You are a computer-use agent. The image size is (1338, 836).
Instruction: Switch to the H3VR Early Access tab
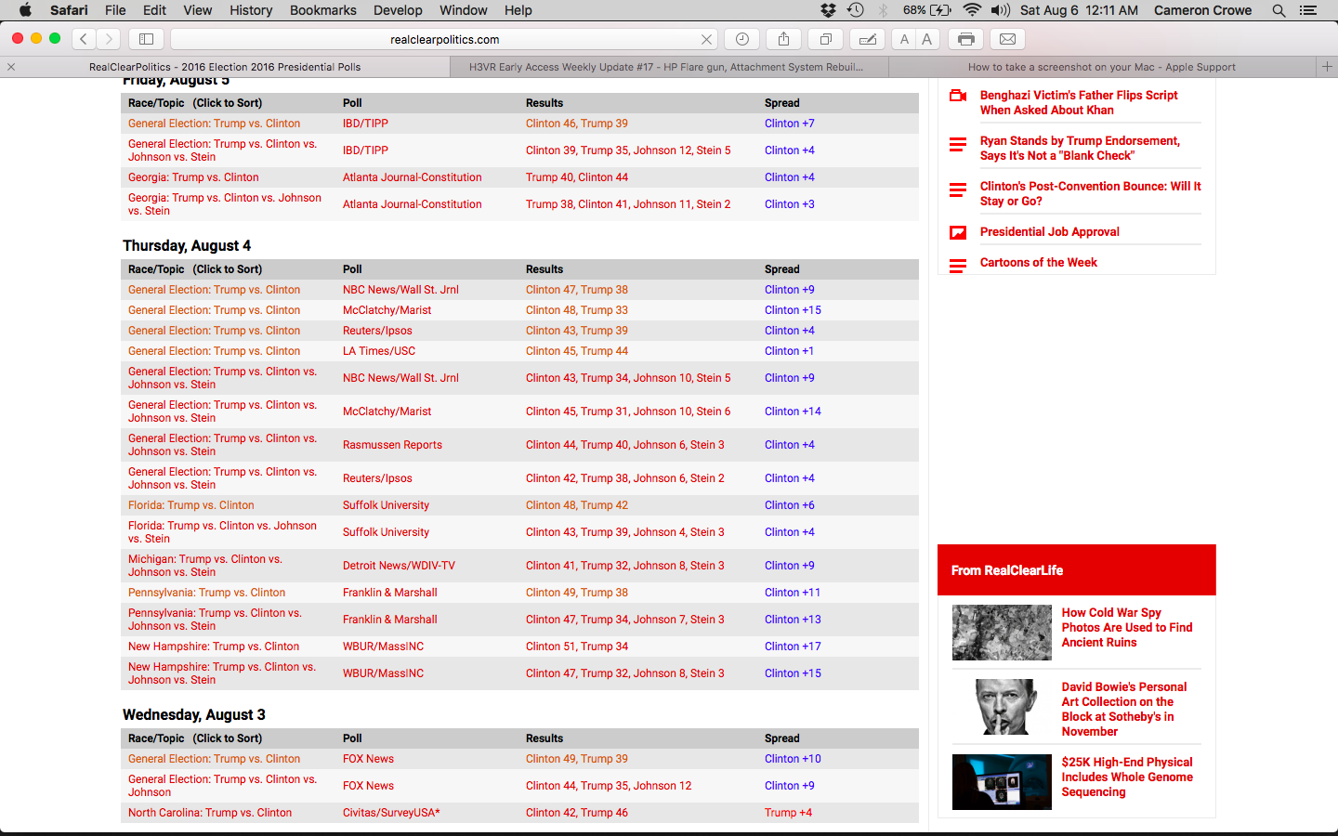pos(669,67)
